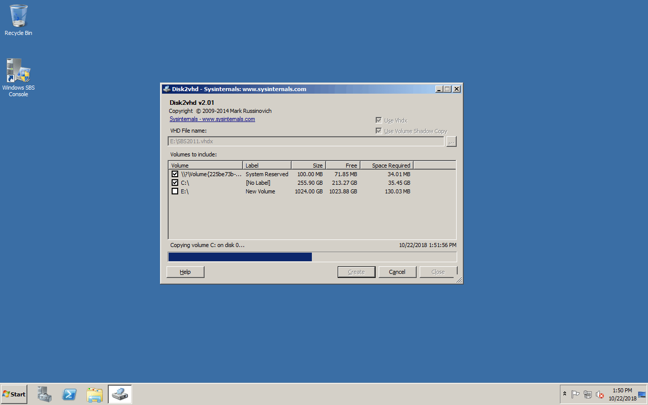648x405 pixels.
Task: Open Sysinternals website link
Action: tap(212, 119)
